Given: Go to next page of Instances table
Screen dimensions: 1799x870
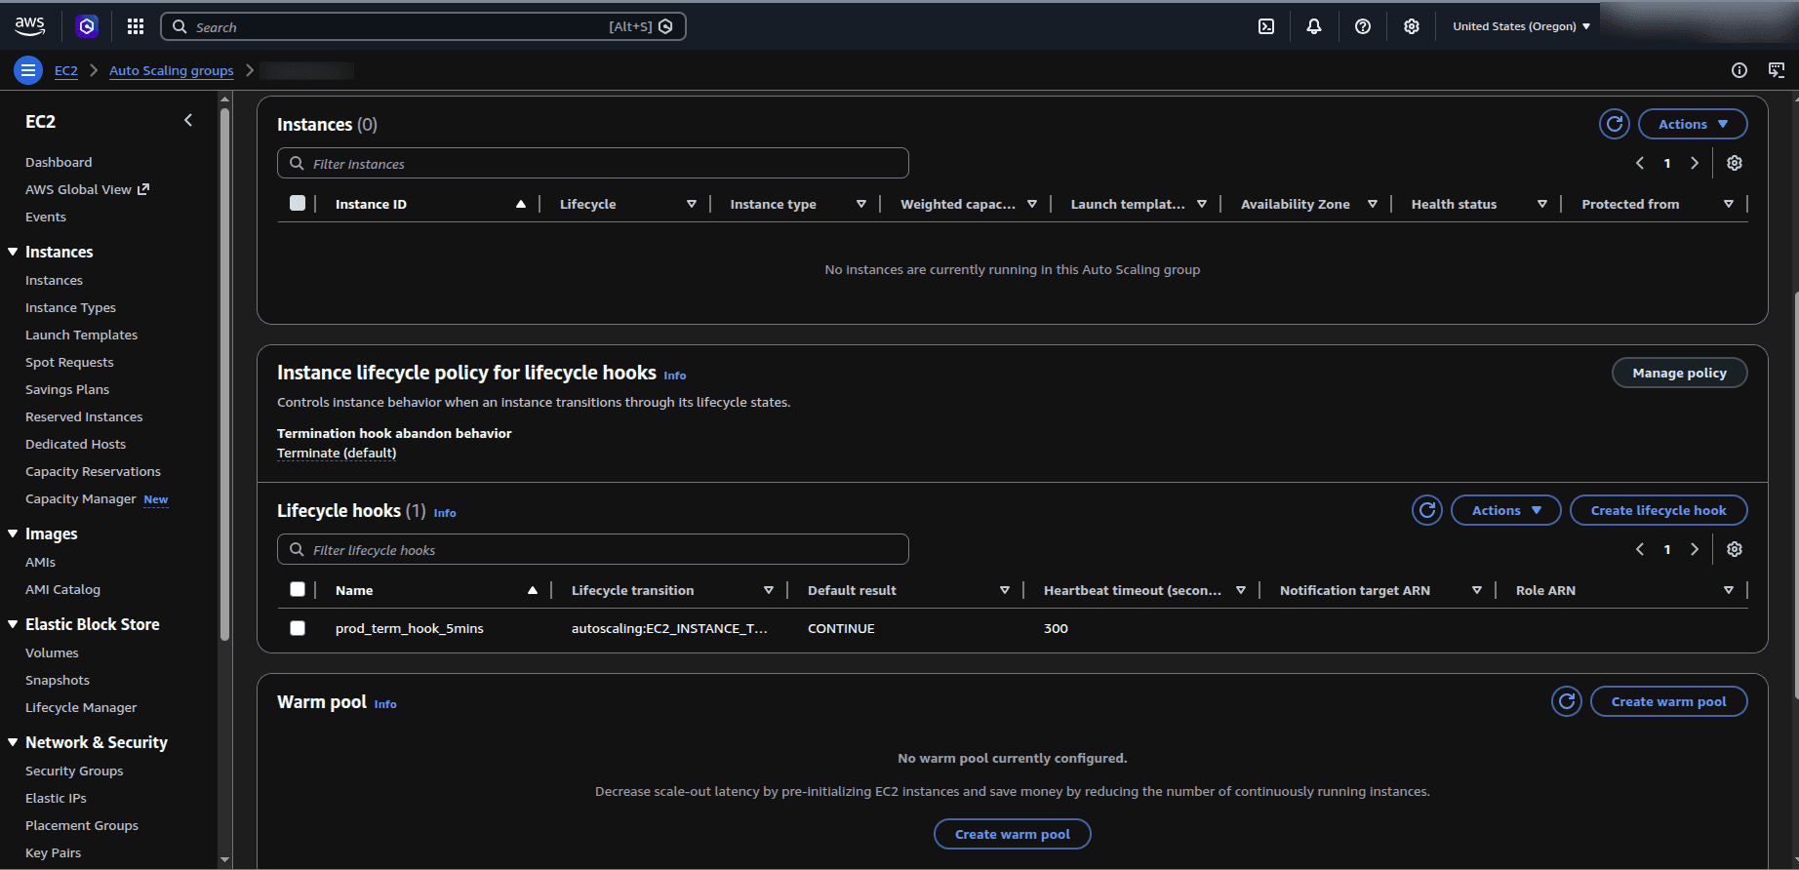Looking at the screenshot, I should (x=1695, y=163).
